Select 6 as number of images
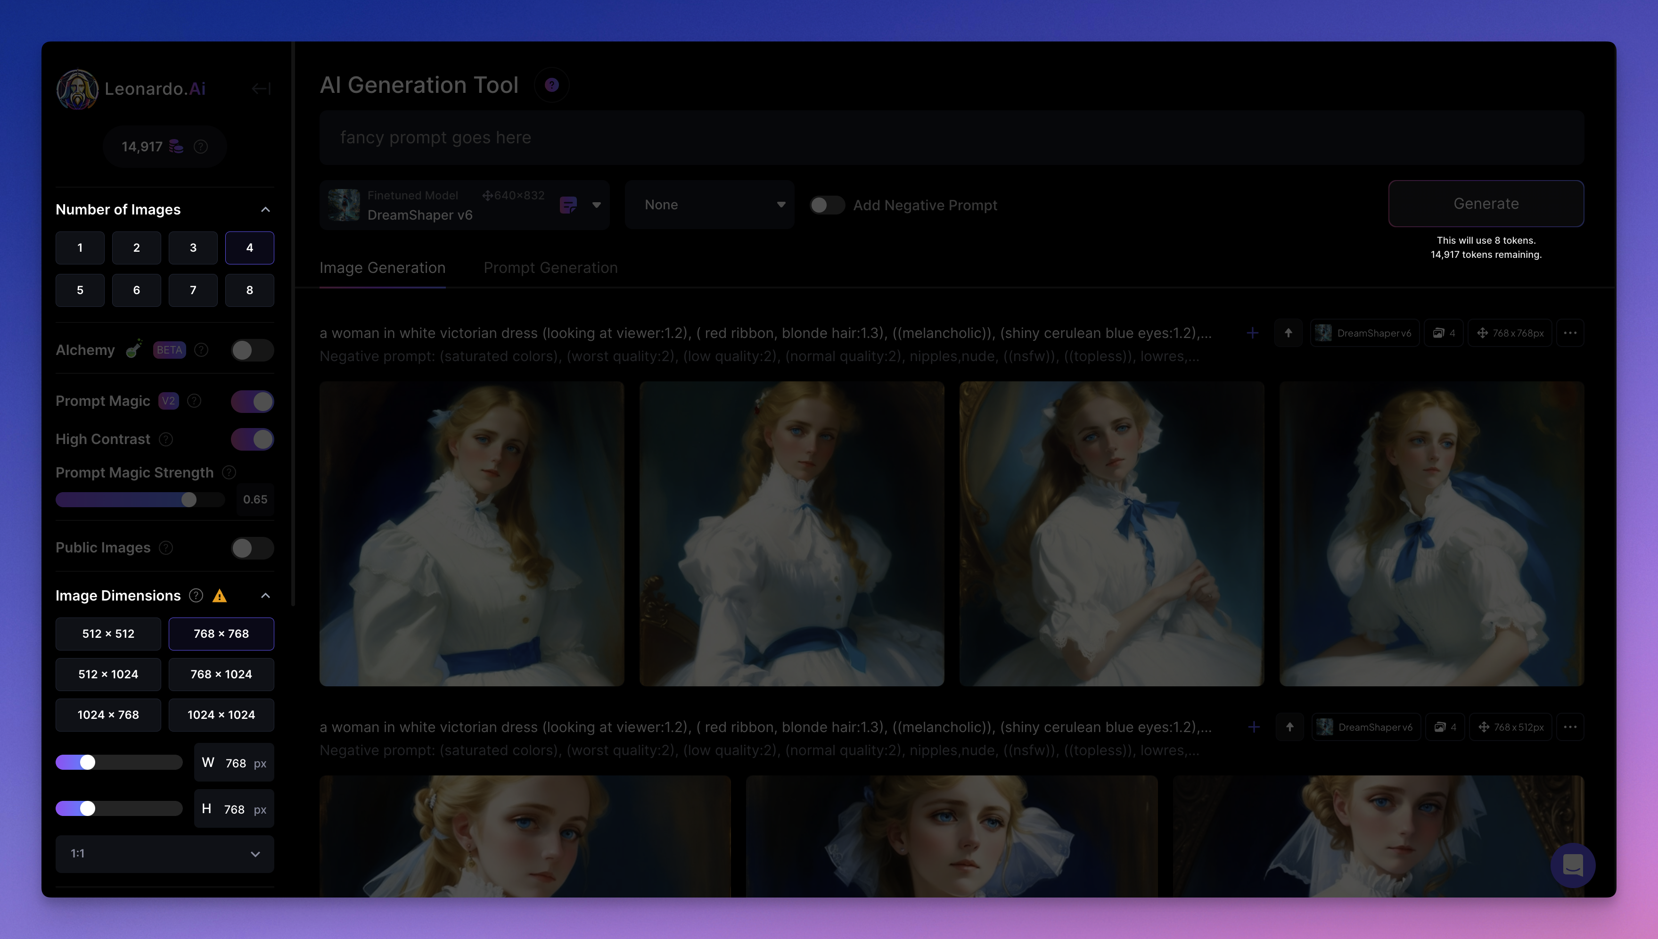The image size is (1658, 939). pos(137,290)
